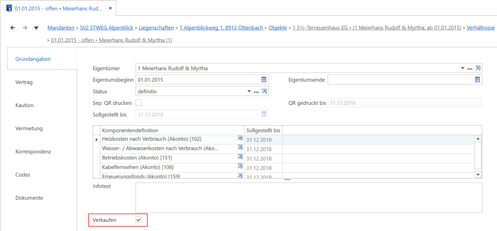This screenshot has height=231, width=497.
Task: Click ellipsis button next to Eigentümer
Action: pos(470,69)
